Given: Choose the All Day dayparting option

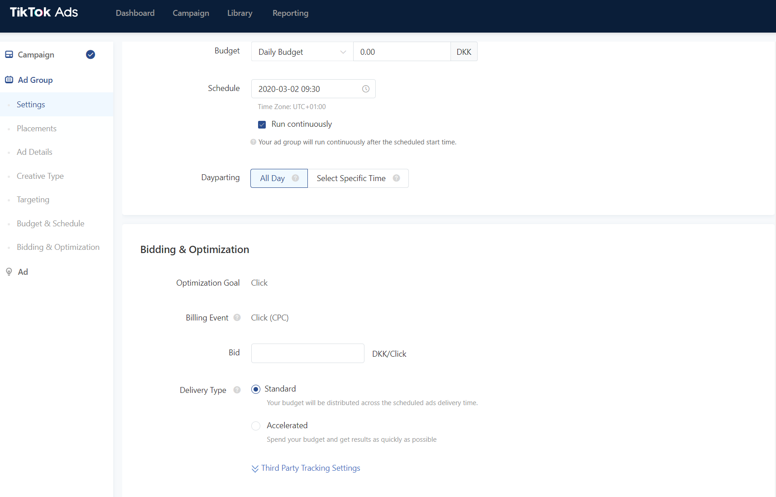Looking at the screenshot, I should (279, 178).
